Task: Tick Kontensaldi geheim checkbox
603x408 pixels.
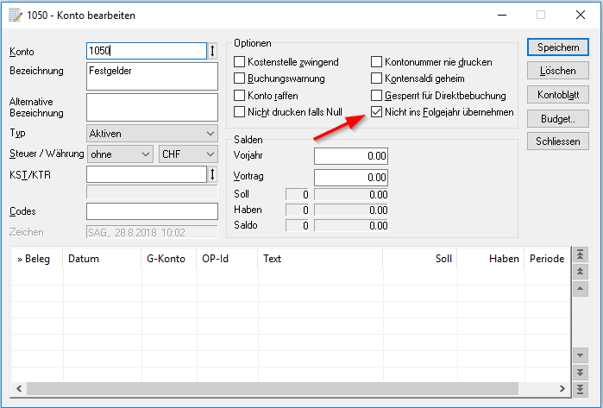Action: 376,78
